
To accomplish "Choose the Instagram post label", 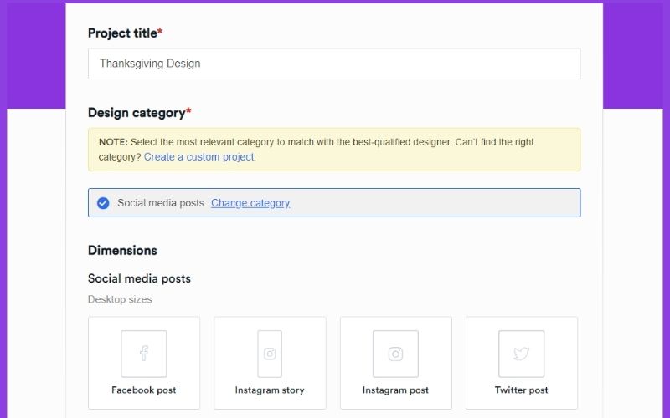I will click(395, 390).
